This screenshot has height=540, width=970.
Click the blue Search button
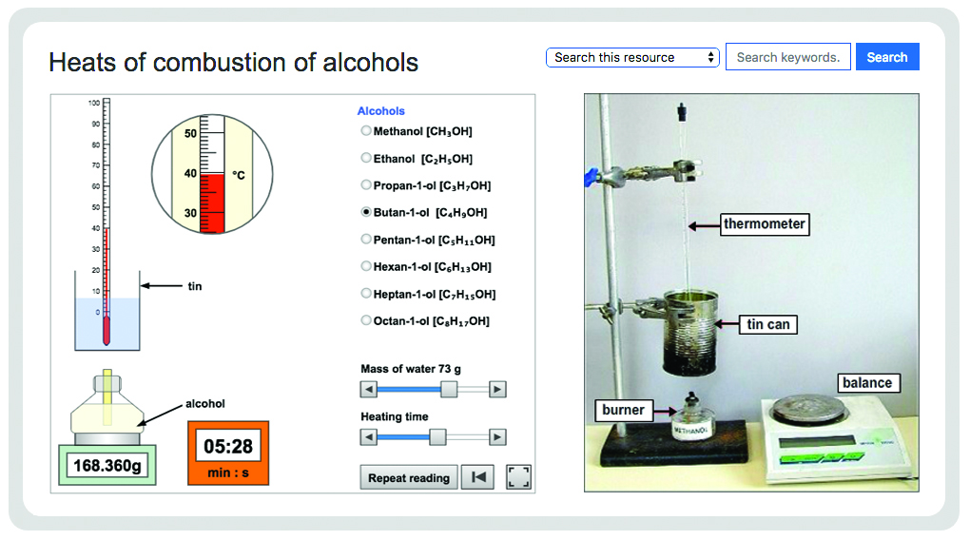(887, 57)
